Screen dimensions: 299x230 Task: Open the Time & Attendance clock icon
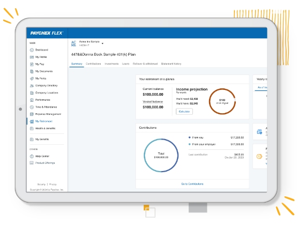32,107
